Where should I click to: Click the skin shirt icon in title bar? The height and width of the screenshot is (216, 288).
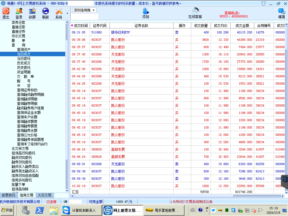pyautogui.click(x=263, y=3)
